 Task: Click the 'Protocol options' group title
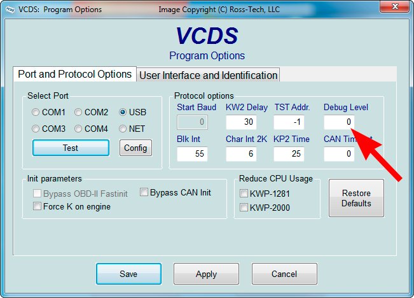point(204,96)
